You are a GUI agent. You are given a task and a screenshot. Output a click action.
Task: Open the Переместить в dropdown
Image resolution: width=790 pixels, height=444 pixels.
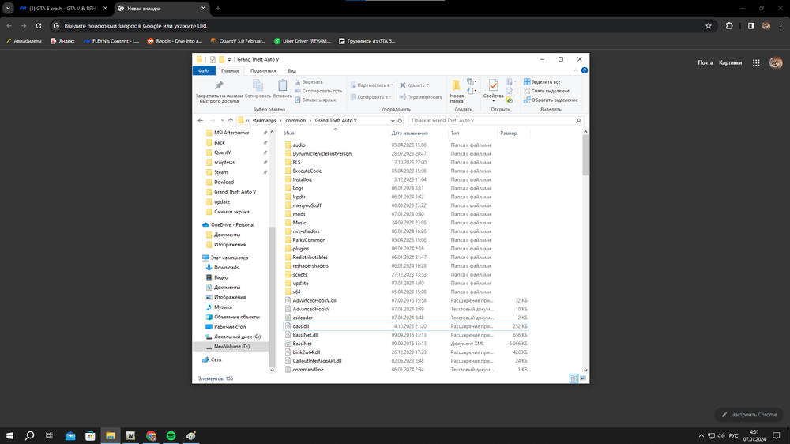(x=372, y=85)
